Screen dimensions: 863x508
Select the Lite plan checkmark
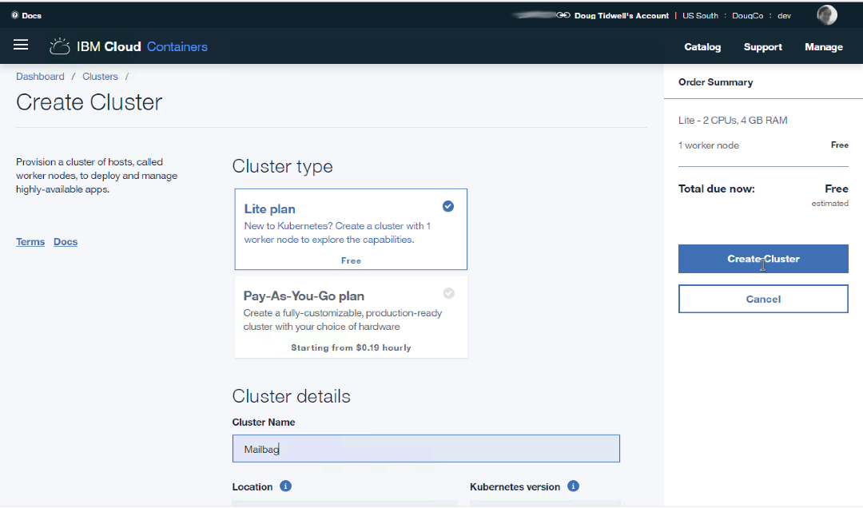448,206
